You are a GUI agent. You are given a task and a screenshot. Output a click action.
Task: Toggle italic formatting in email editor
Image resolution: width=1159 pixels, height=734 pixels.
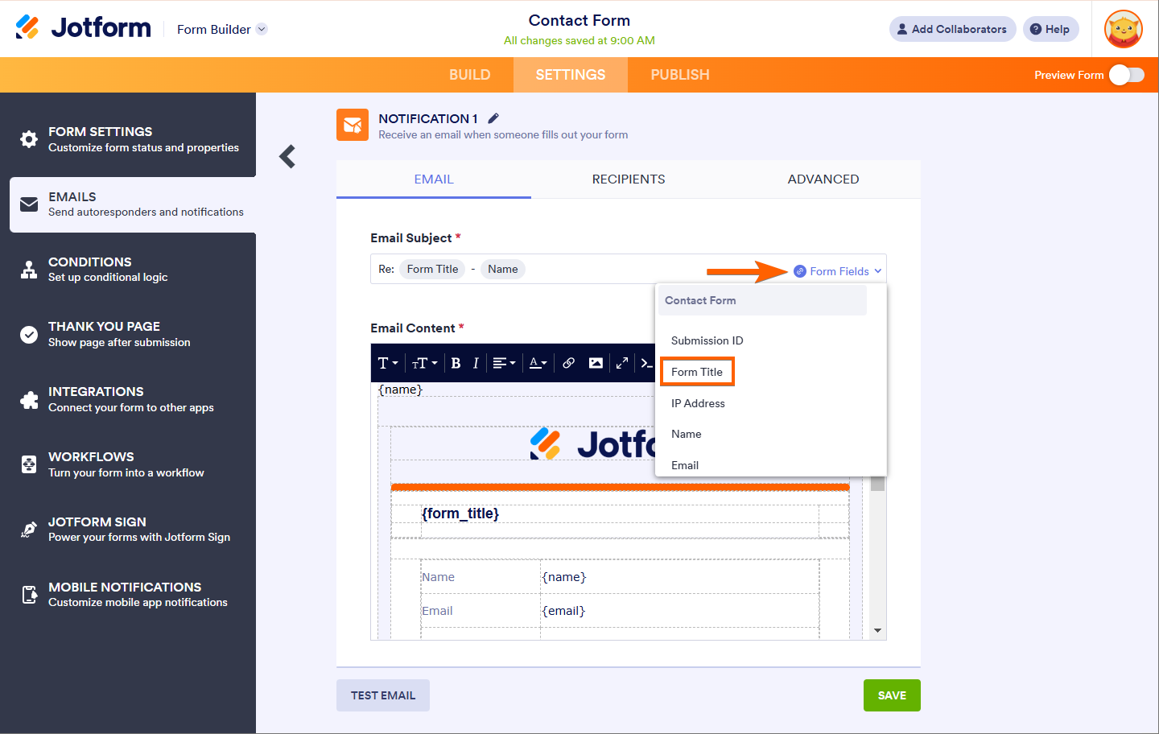click(x=476, y=363)
